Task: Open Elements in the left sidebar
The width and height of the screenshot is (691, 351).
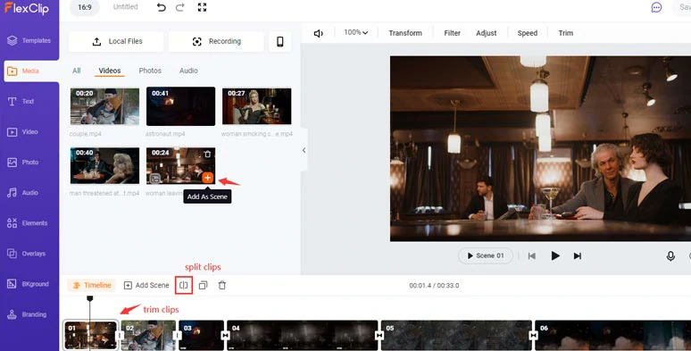Action: click(29, 223)
